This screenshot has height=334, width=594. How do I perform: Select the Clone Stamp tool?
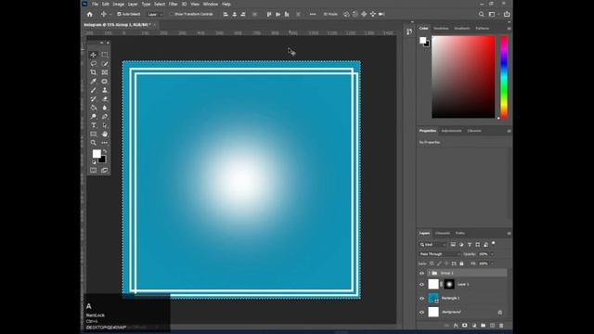(x=105, y=90)
